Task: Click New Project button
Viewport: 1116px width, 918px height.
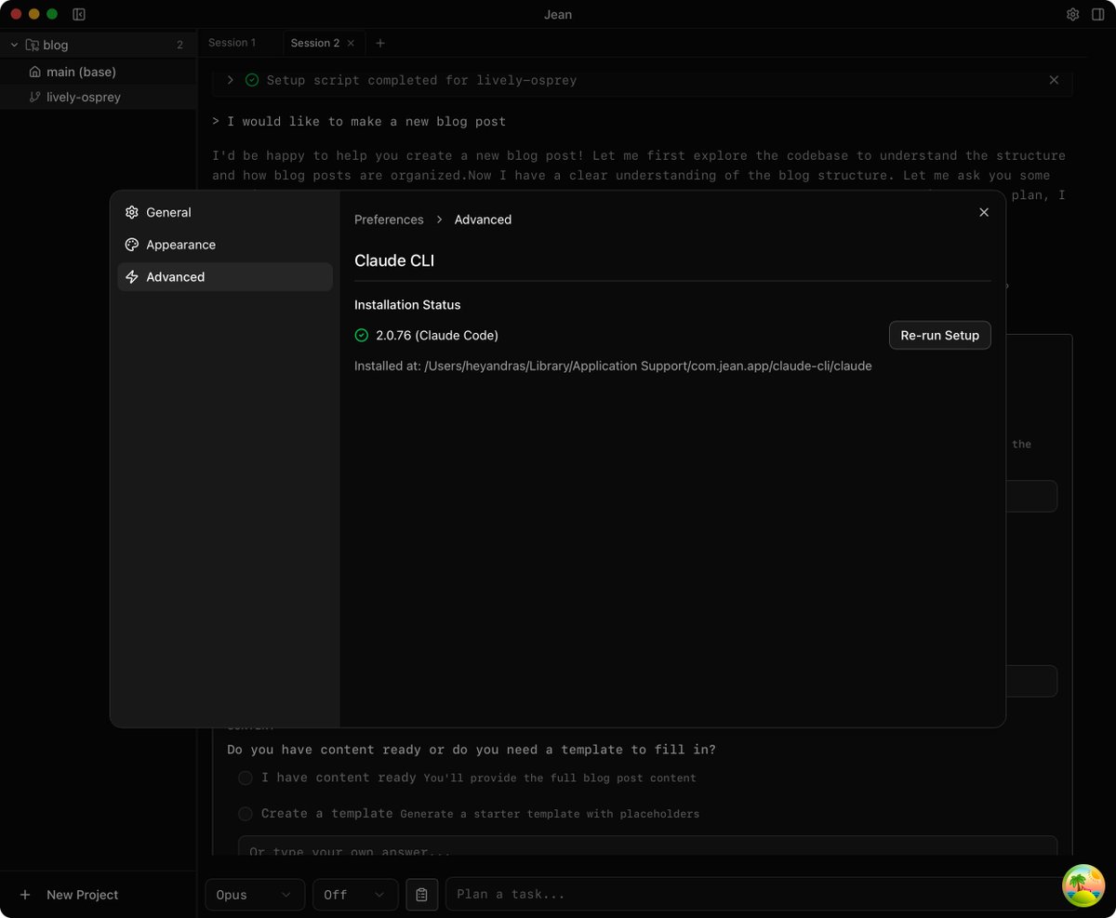Action: tap(72, 895)
